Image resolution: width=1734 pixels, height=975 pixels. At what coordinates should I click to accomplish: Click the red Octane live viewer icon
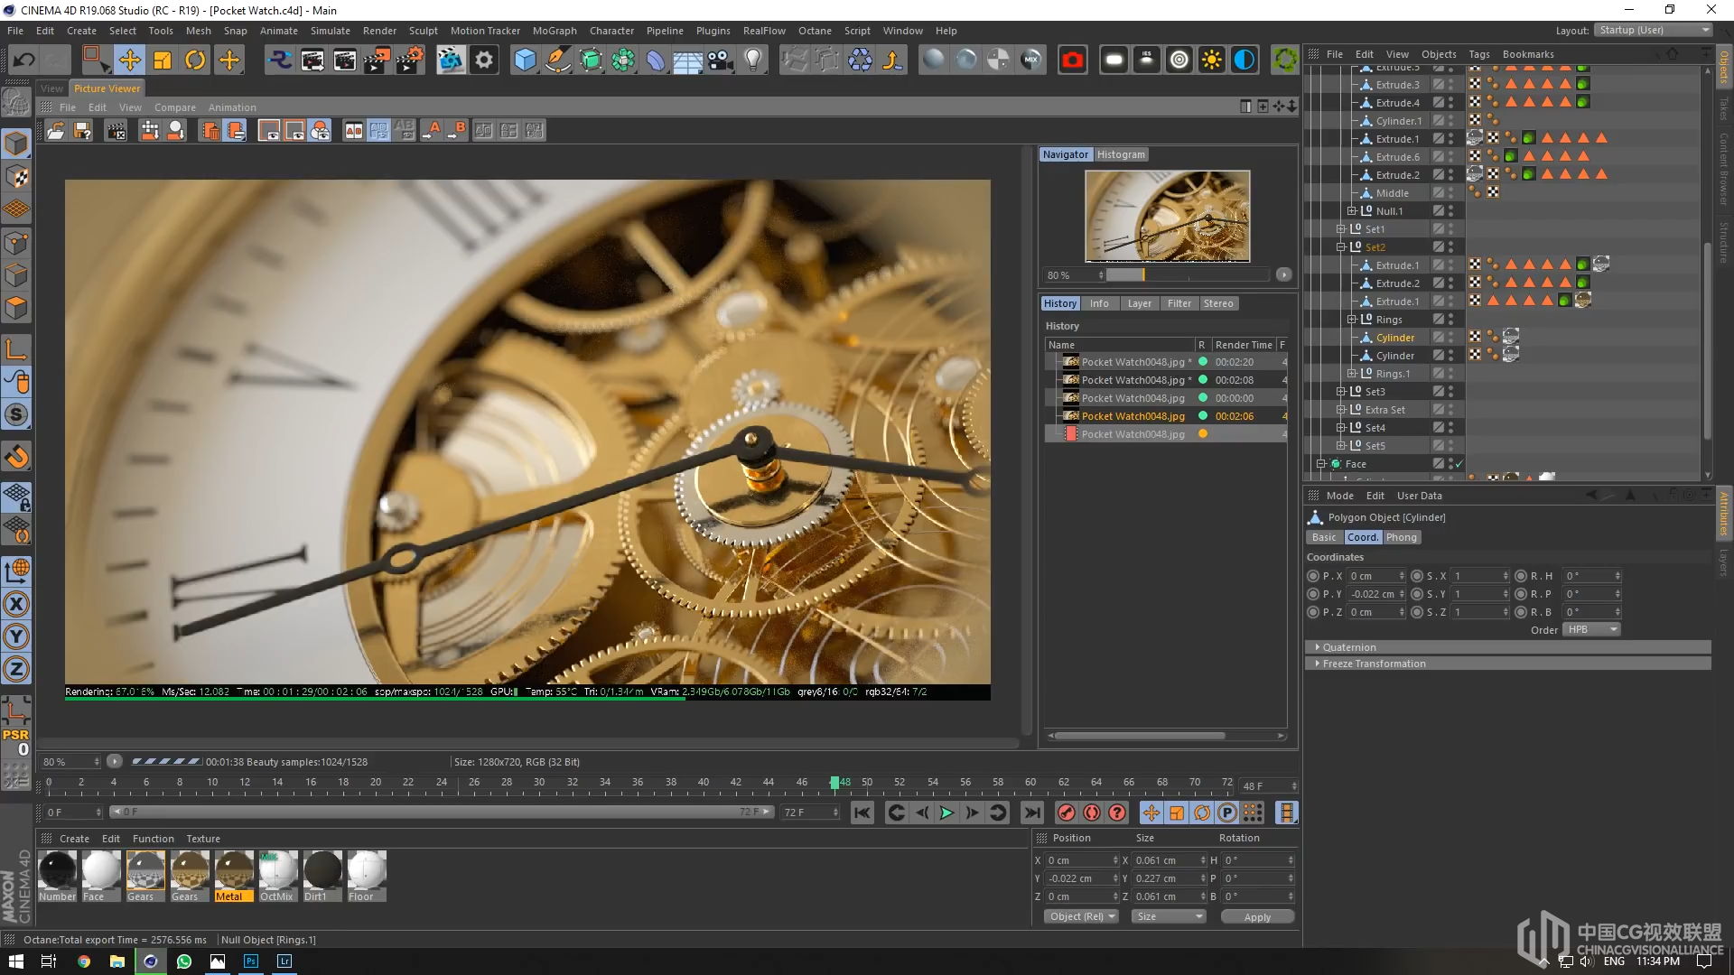1072,60
